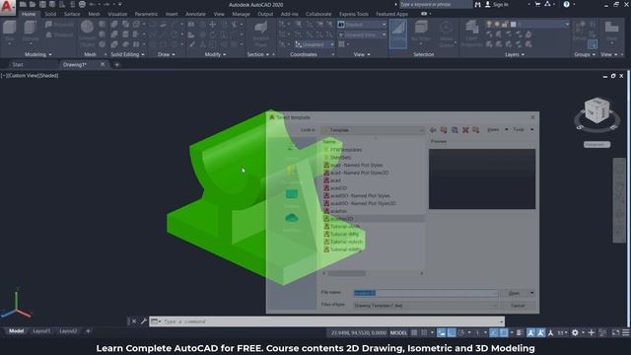Click the Move tool in Modify panel

click(213, 25)
